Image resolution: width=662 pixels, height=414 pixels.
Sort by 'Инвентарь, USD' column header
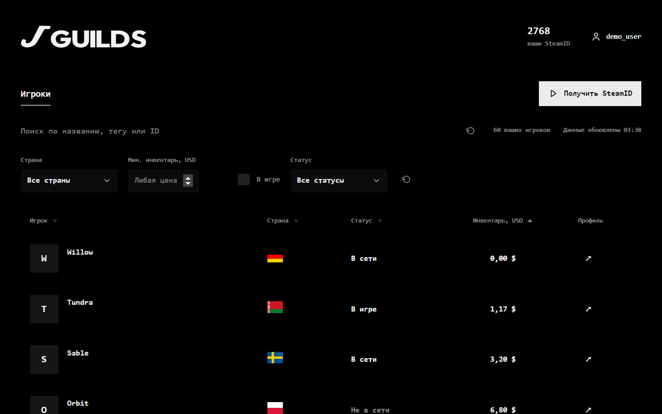(x=502, y=220)
